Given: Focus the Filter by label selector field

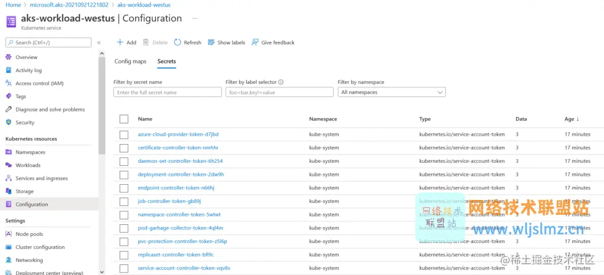Looking at the screenshot, I should tap(280, 92).
